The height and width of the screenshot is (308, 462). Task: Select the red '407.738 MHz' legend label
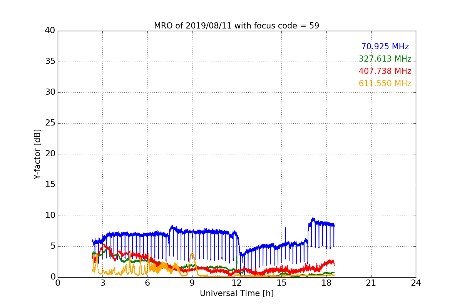tap(385, 71)
